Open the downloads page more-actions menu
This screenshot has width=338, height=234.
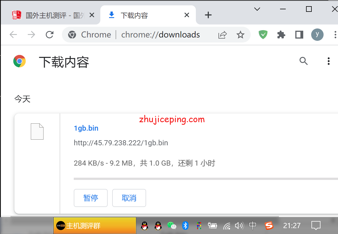(x=328, y=61)
